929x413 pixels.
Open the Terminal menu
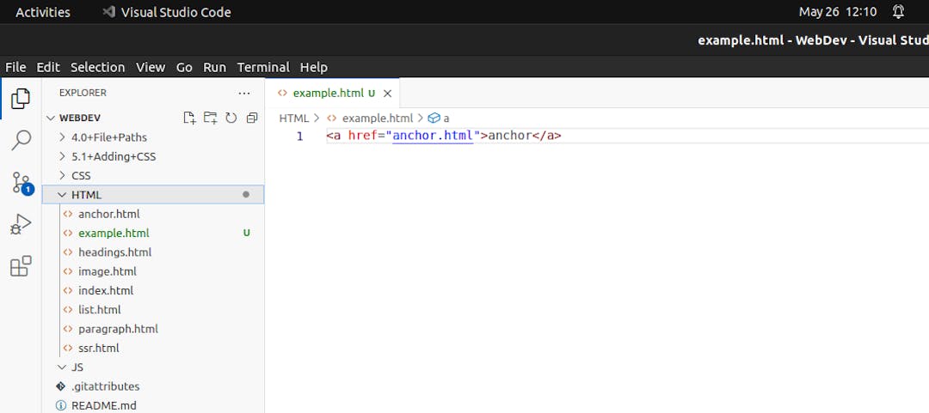(x=263, y=67)
